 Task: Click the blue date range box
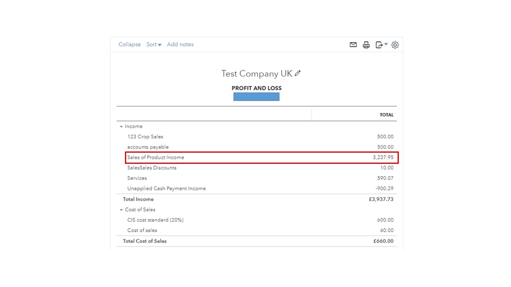coord(256,97)
